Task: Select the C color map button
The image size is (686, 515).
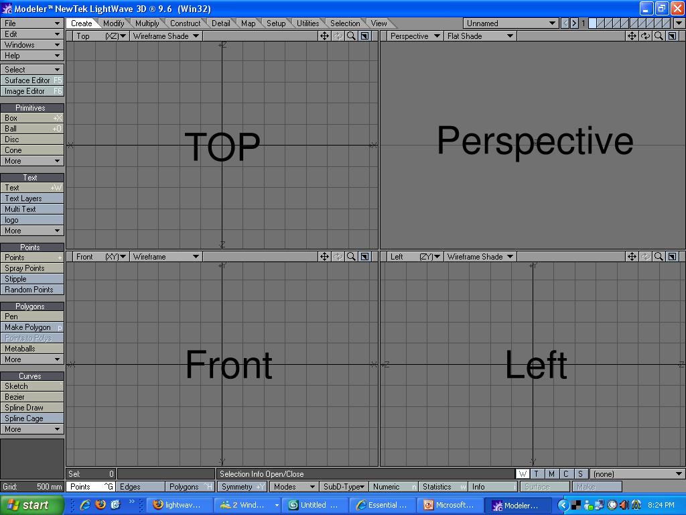Action: click(x=565, y=474)
